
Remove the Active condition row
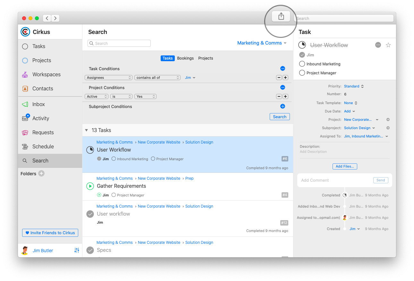click(279, 96)
